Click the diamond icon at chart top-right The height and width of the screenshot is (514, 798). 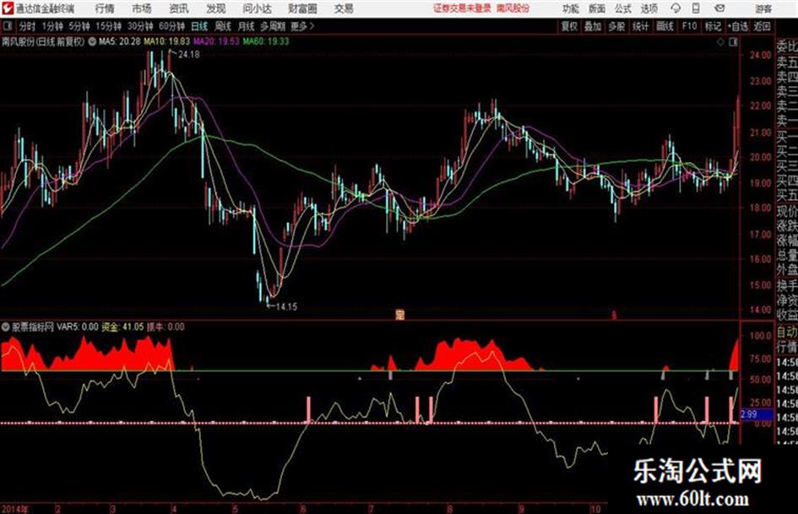click(720, 42)
